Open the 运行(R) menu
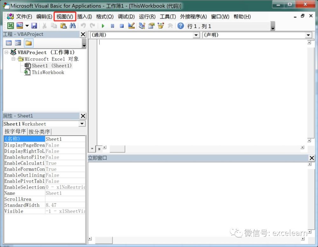This screenshot has width=318, height=247. 147,16
